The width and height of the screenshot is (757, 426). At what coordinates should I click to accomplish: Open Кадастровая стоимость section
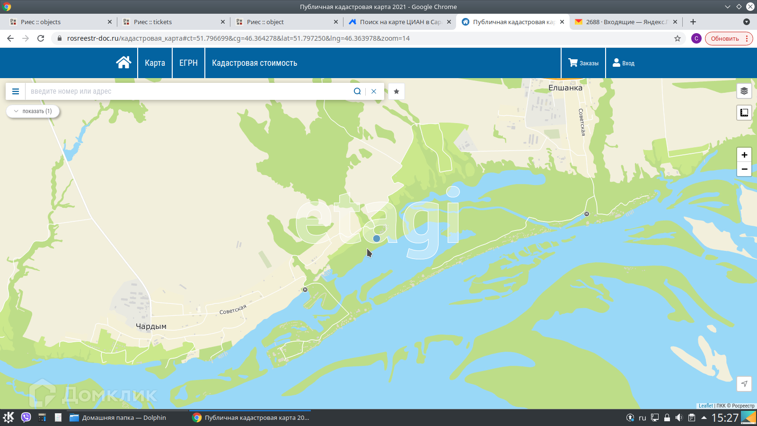click(x=255, y=63)
